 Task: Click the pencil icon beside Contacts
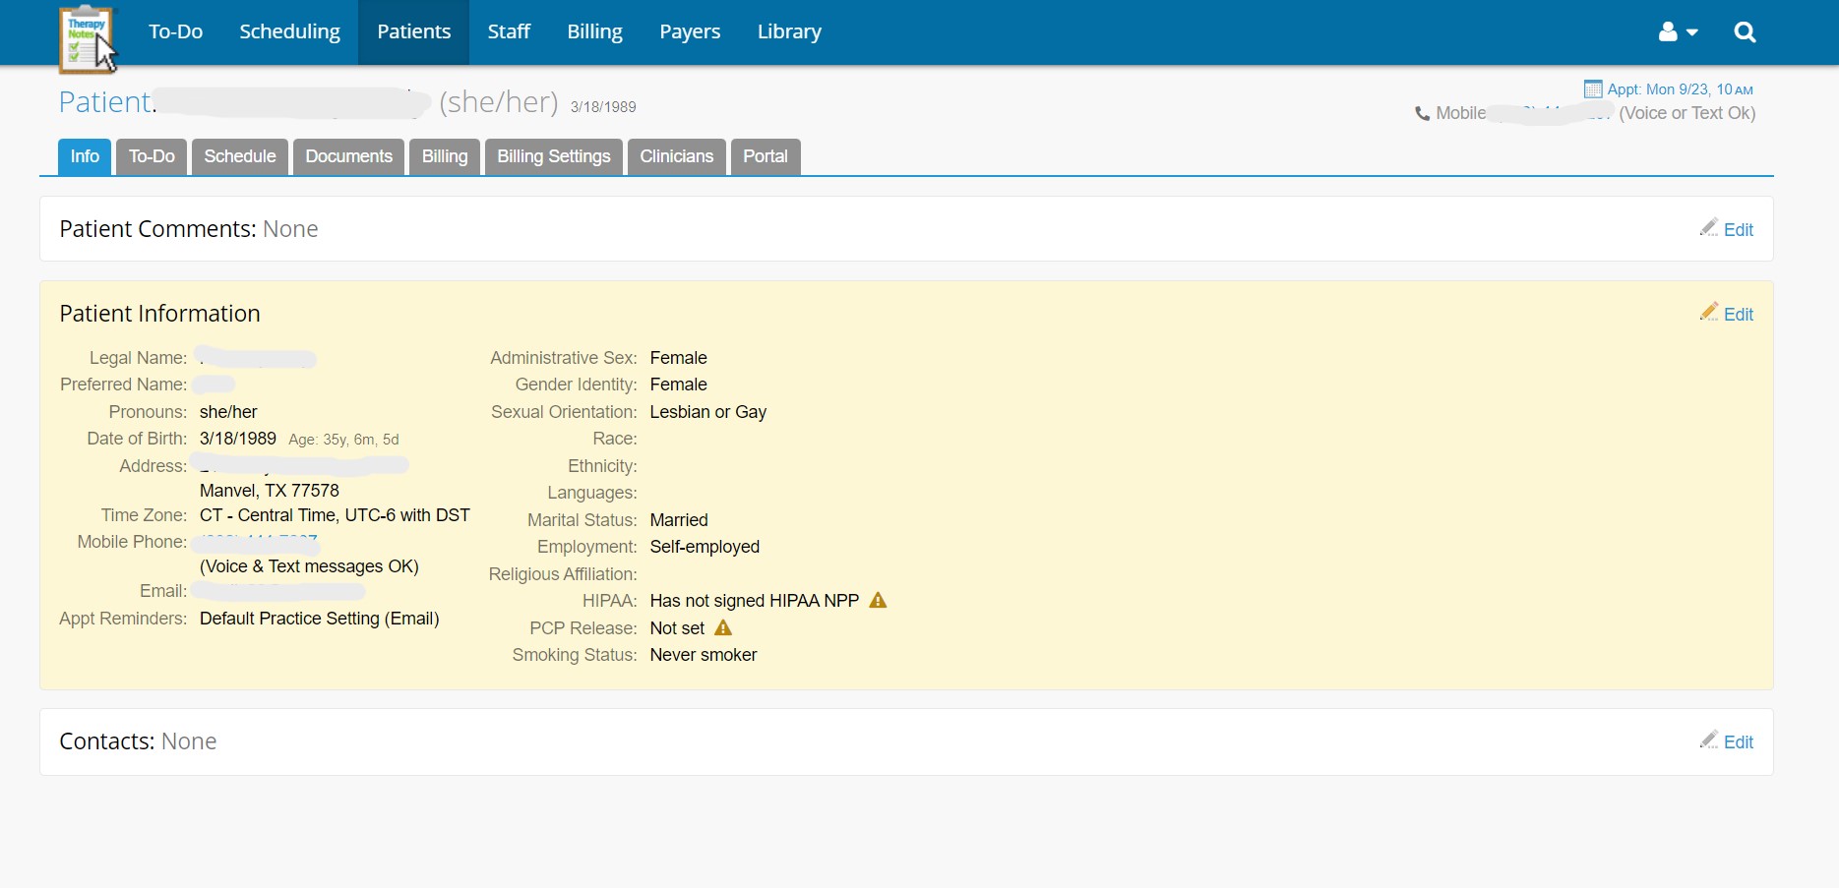(x=1709, y=740)
